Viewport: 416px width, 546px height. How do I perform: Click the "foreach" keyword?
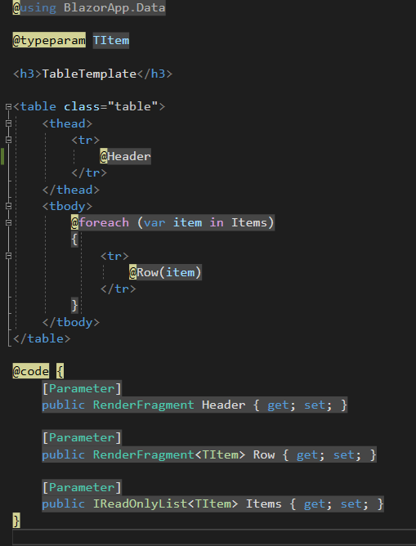point(104,222)
